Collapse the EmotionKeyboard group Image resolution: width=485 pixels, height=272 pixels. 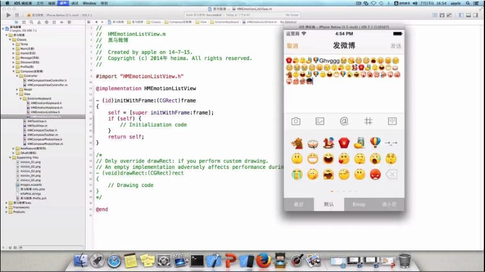click(21, 99)
